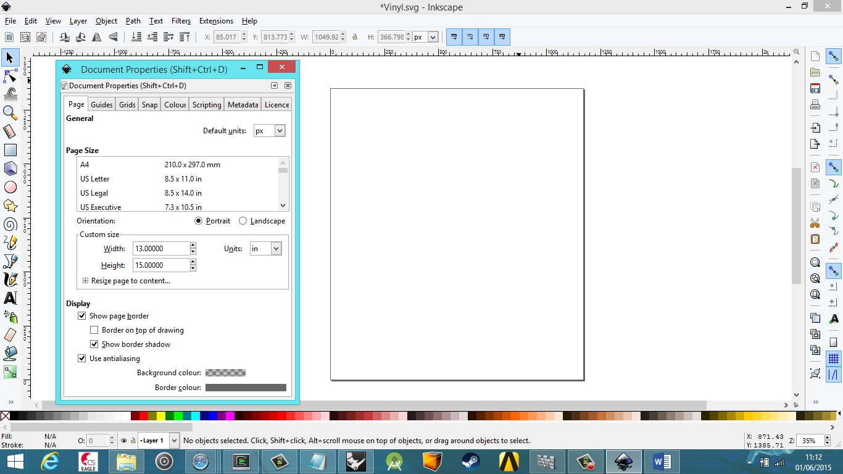The image size is (843, 474).
Task: Toggle the Use antialiasing checkbox
Action: tap(81, 359)
